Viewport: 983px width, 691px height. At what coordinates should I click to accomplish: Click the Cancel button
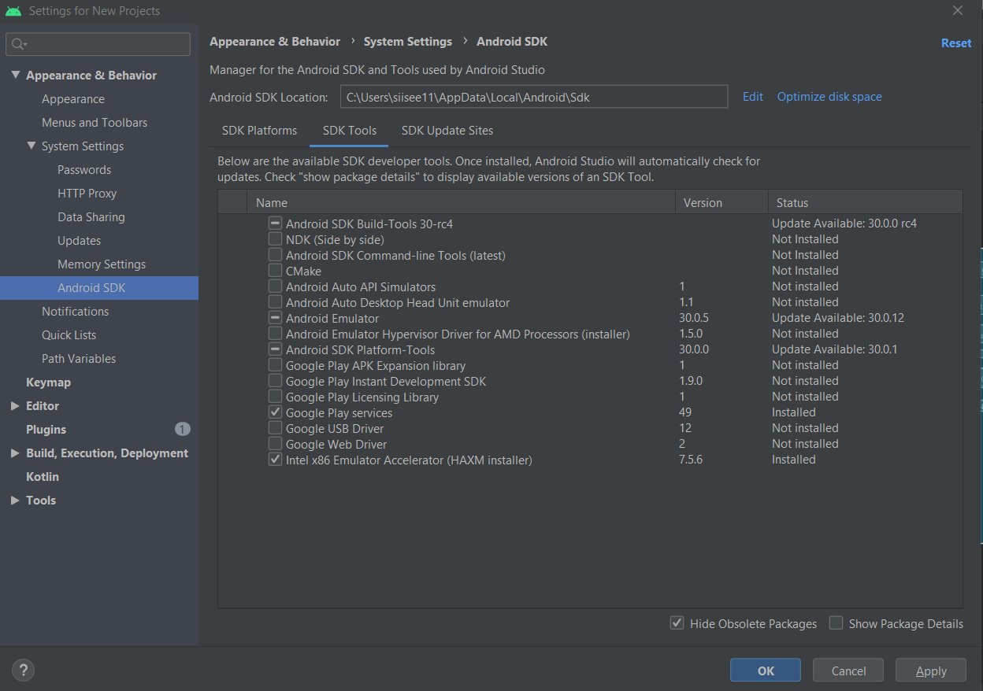848,671
